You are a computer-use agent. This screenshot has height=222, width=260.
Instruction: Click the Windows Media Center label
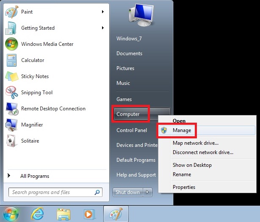coord(47,44)
